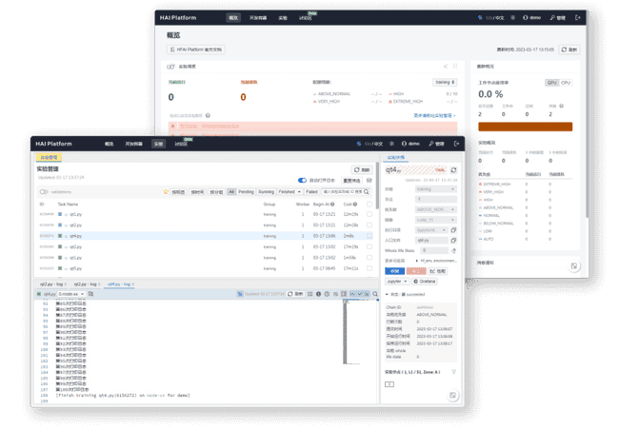Viewport: 619px width, 430px height.
Task: Toggle the auto-open log switch
Action: pos(303,180)
